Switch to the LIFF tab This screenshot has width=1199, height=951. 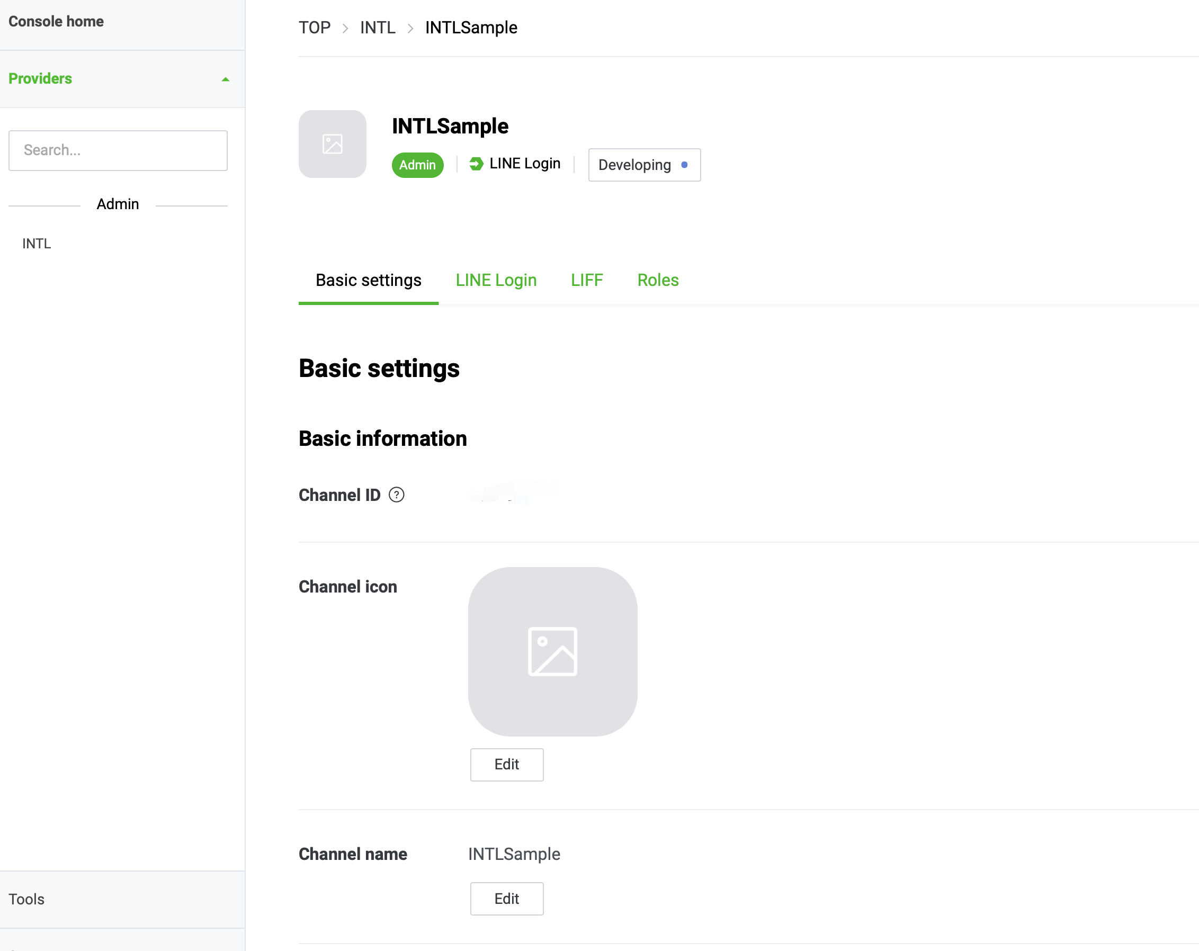[x=587, y=280]
